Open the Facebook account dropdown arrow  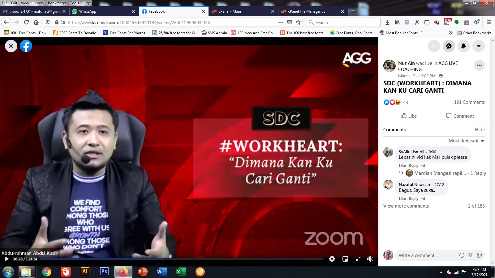pos(478,46)
